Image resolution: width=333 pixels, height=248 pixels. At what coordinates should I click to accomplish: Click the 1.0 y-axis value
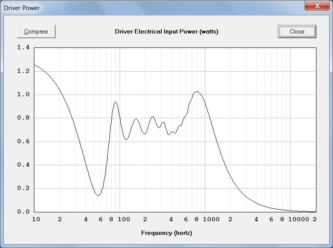[23, 95]
